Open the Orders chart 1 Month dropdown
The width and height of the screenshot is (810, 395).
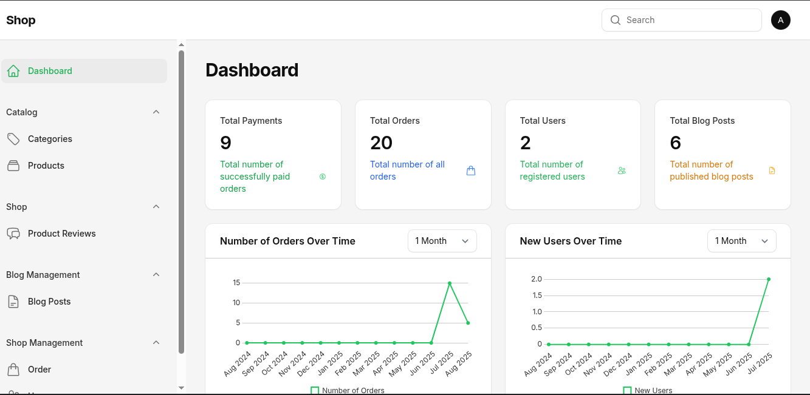[x=442, y=241]
